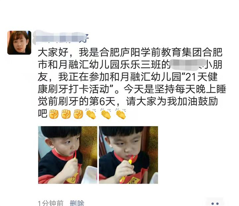Tap the middle clapping hands emoji
The width and height of the screenshot is (239, 206).
[106, 114]
